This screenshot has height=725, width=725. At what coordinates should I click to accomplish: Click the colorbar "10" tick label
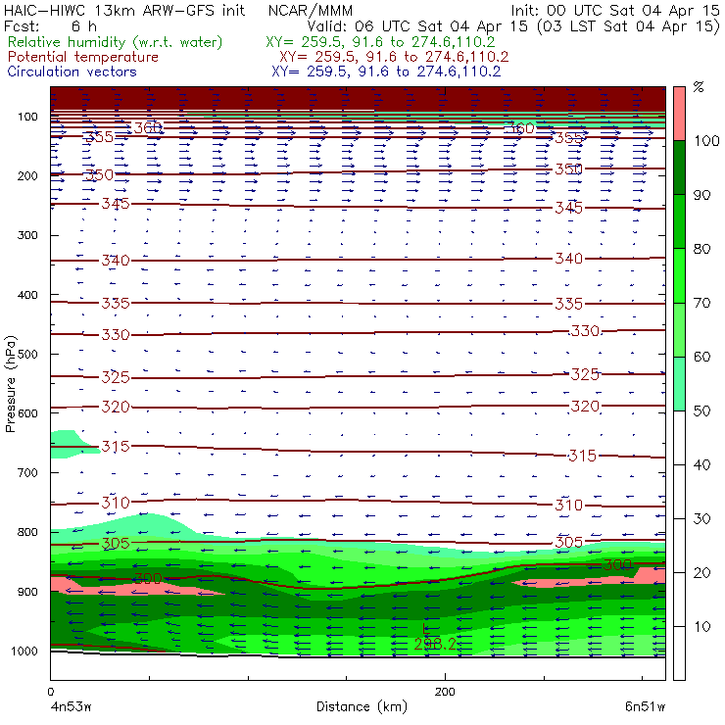[x=701, y=626]
